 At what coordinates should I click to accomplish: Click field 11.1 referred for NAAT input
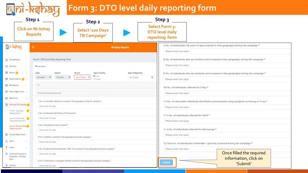[227, 121]
